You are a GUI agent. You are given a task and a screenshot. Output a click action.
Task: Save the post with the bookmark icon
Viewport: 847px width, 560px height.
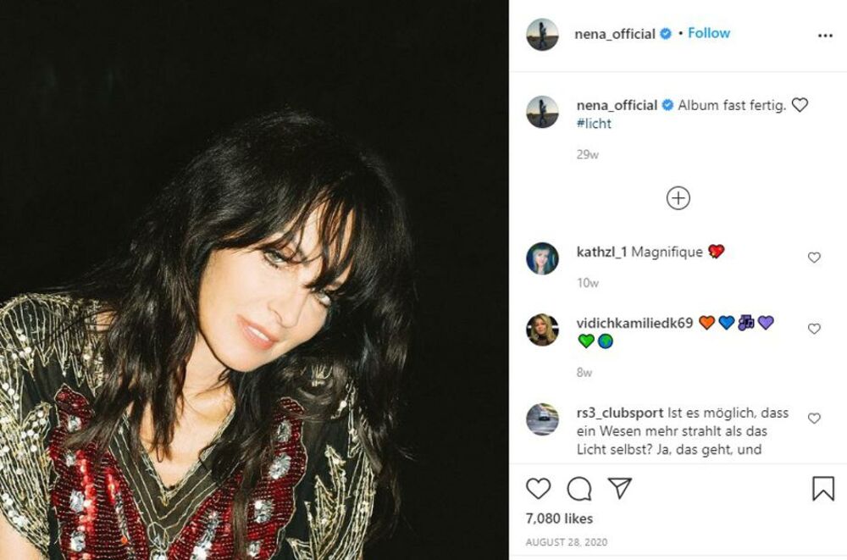tap(823, 489)
